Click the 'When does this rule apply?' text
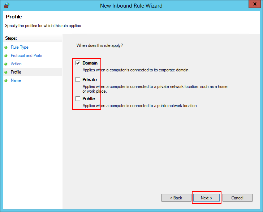The height and width of the screenshot is (212, 263). click(100, 45)
